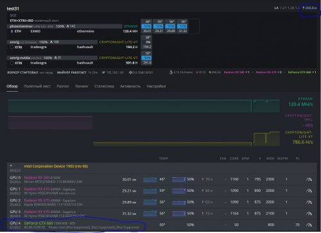321x233 pixels.
Task: Open overclock gauge icon for GPU 0
Action: (309, 179)
